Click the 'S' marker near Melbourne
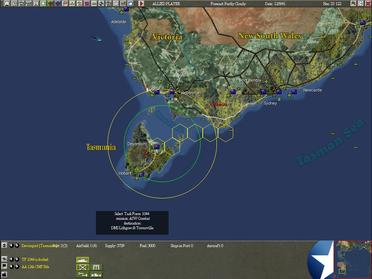The height and width of the screenshot is (279, 372). [173, 100]
